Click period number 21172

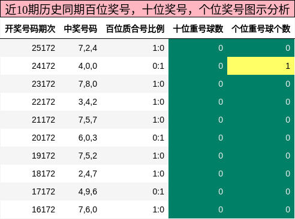pyautogui.click(x=43, y=120)
